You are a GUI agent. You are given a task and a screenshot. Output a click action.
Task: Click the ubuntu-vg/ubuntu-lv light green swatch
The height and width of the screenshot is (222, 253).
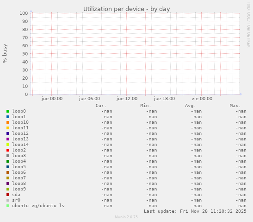[x=8, y=206]
